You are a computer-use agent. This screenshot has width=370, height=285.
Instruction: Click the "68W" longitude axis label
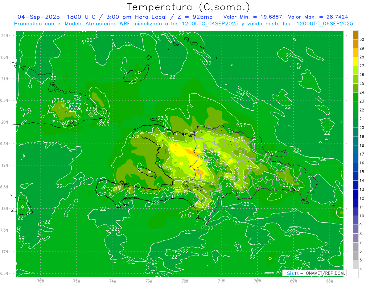pyautogui.click(x=330, y=281)
